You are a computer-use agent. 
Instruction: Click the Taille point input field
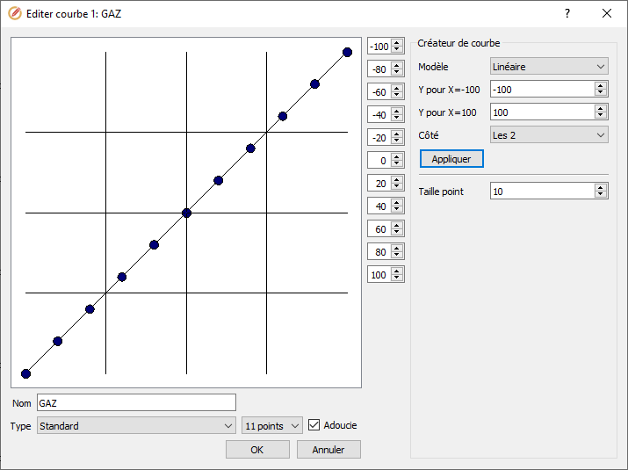(541, 192)
